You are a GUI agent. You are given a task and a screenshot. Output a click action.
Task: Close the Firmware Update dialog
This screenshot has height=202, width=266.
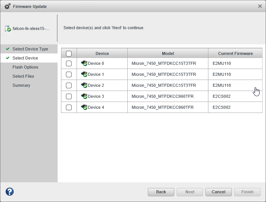[260, 6]
